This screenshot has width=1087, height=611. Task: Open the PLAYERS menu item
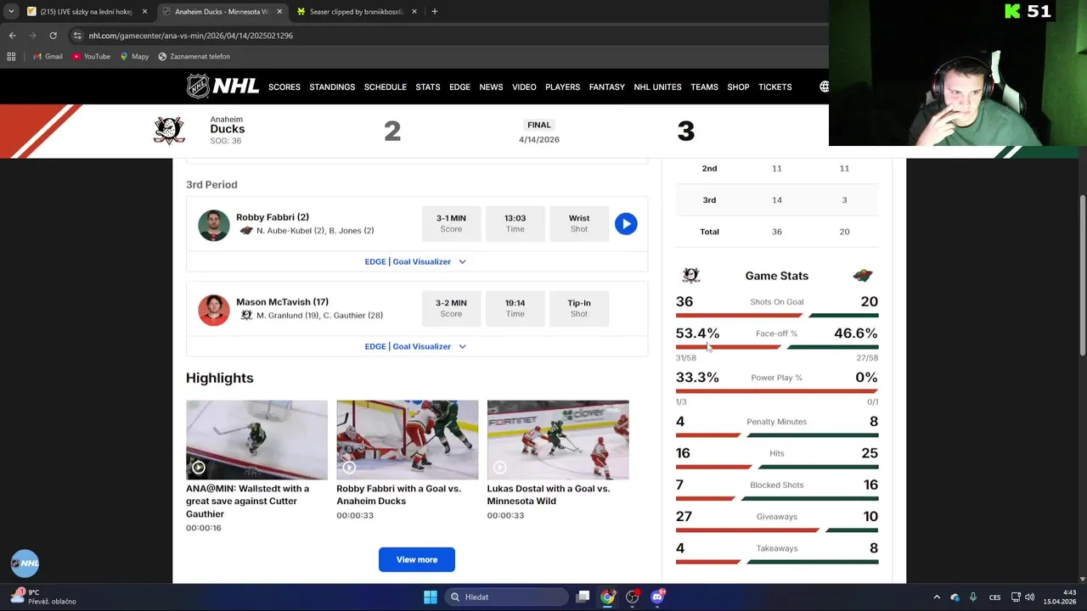pos(562,87)
